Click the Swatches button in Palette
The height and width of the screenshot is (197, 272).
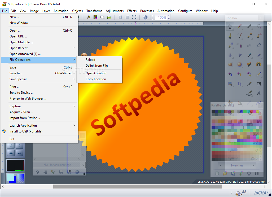point(237,165)
